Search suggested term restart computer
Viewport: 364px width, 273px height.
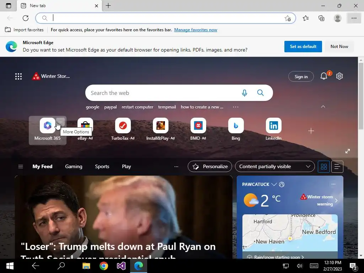(x=138, y=107)
